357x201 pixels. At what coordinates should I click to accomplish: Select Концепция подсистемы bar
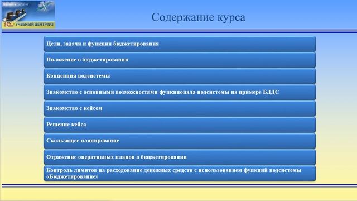pos(180,76)
